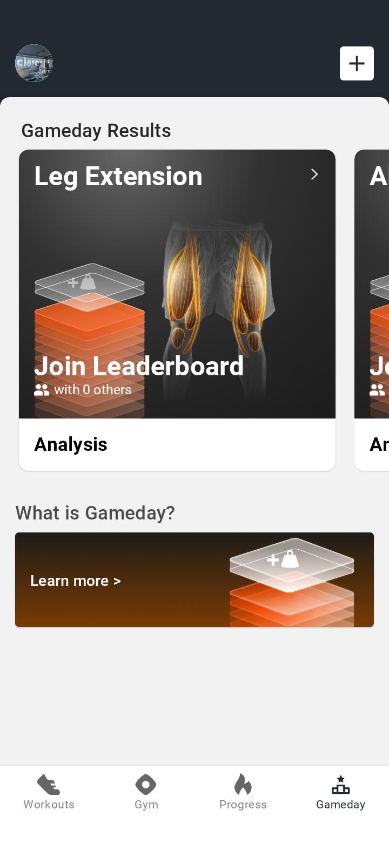Tap the Gameday podium icon

click(x=340, y=785)
